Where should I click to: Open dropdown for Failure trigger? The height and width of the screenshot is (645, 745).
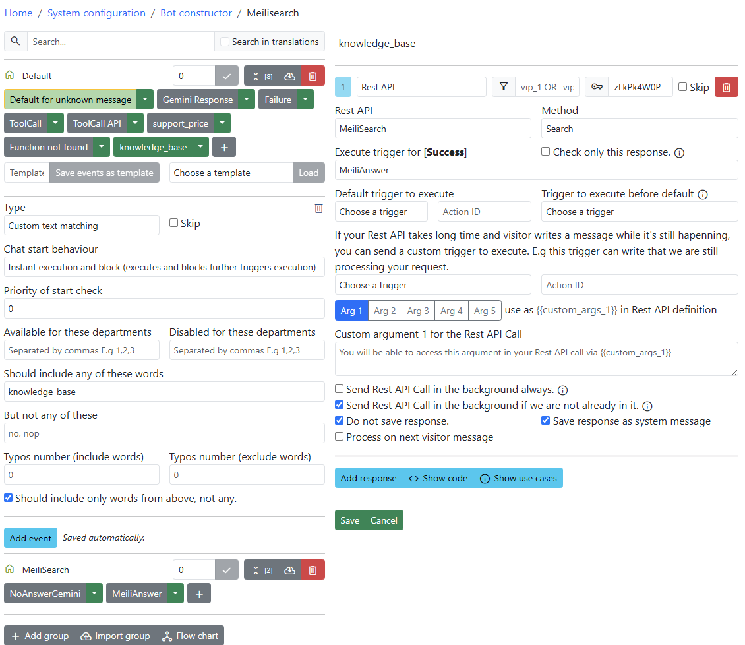pyautogui.click(x=305, y=100)
